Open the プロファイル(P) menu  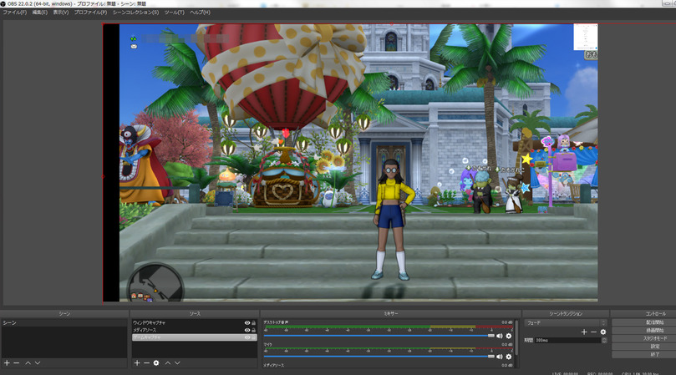tap(90, 13)
